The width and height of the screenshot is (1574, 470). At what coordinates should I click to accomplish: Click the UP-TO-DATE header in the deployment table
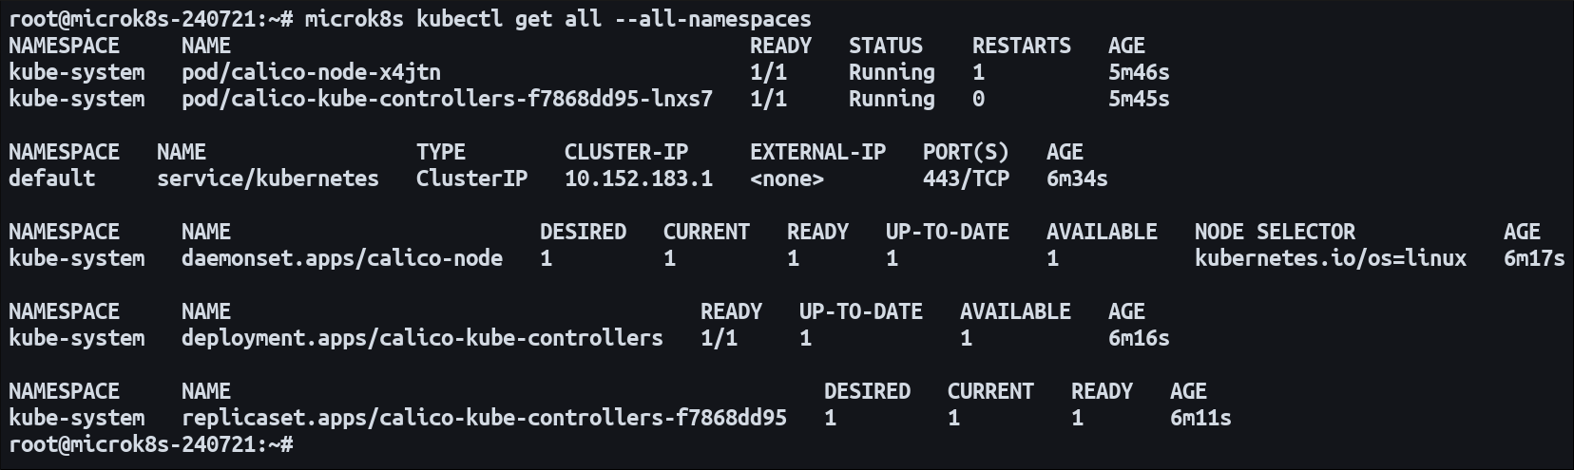(x=860, y=311)
